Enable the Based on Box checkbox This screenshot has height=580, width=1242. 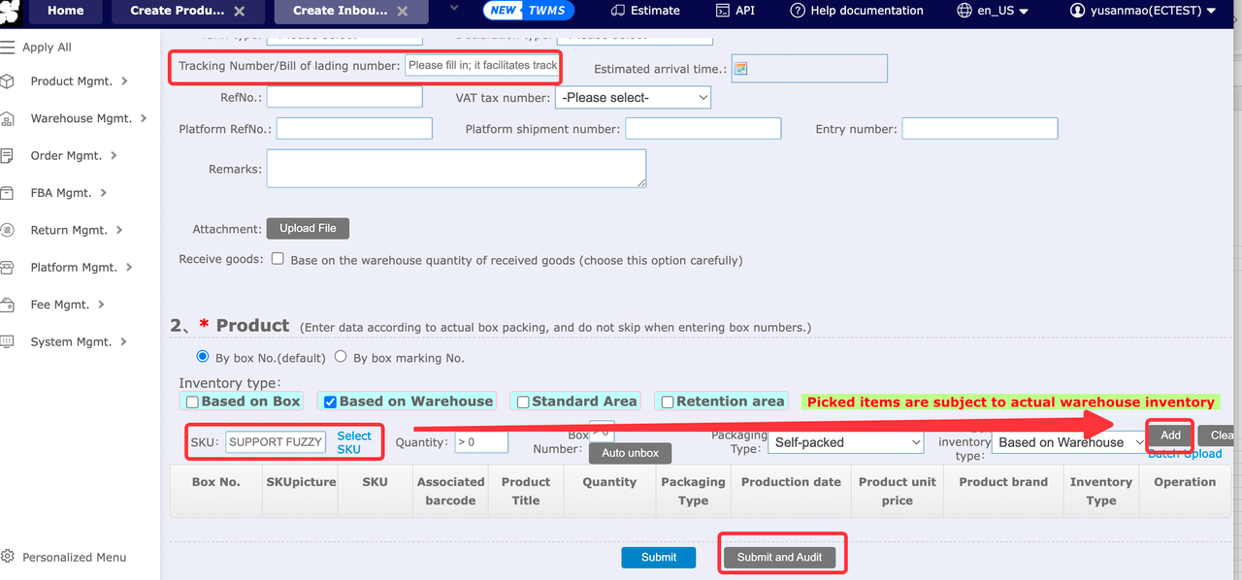point(192,402)
